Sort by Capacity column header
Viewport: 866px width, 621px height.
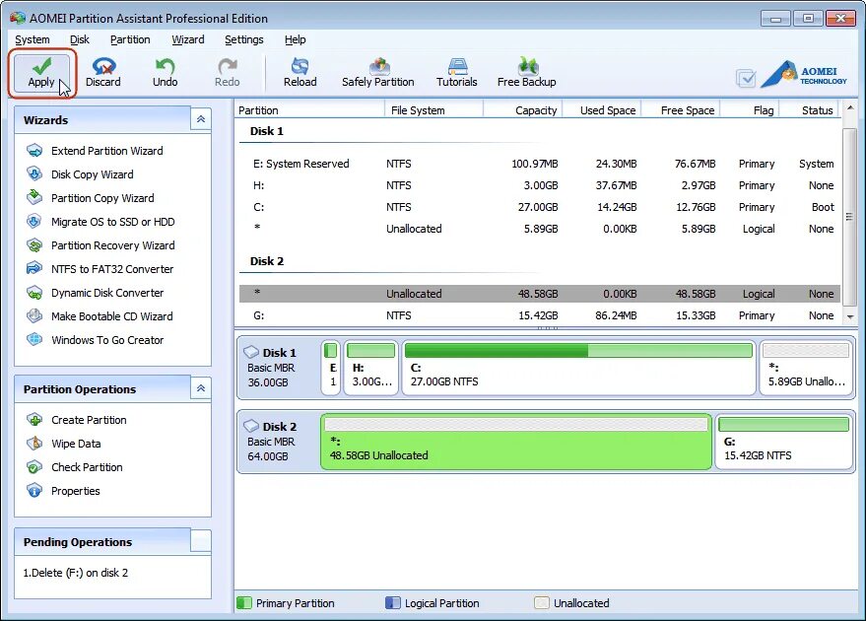pyautogui.click(x=522, y=110)
